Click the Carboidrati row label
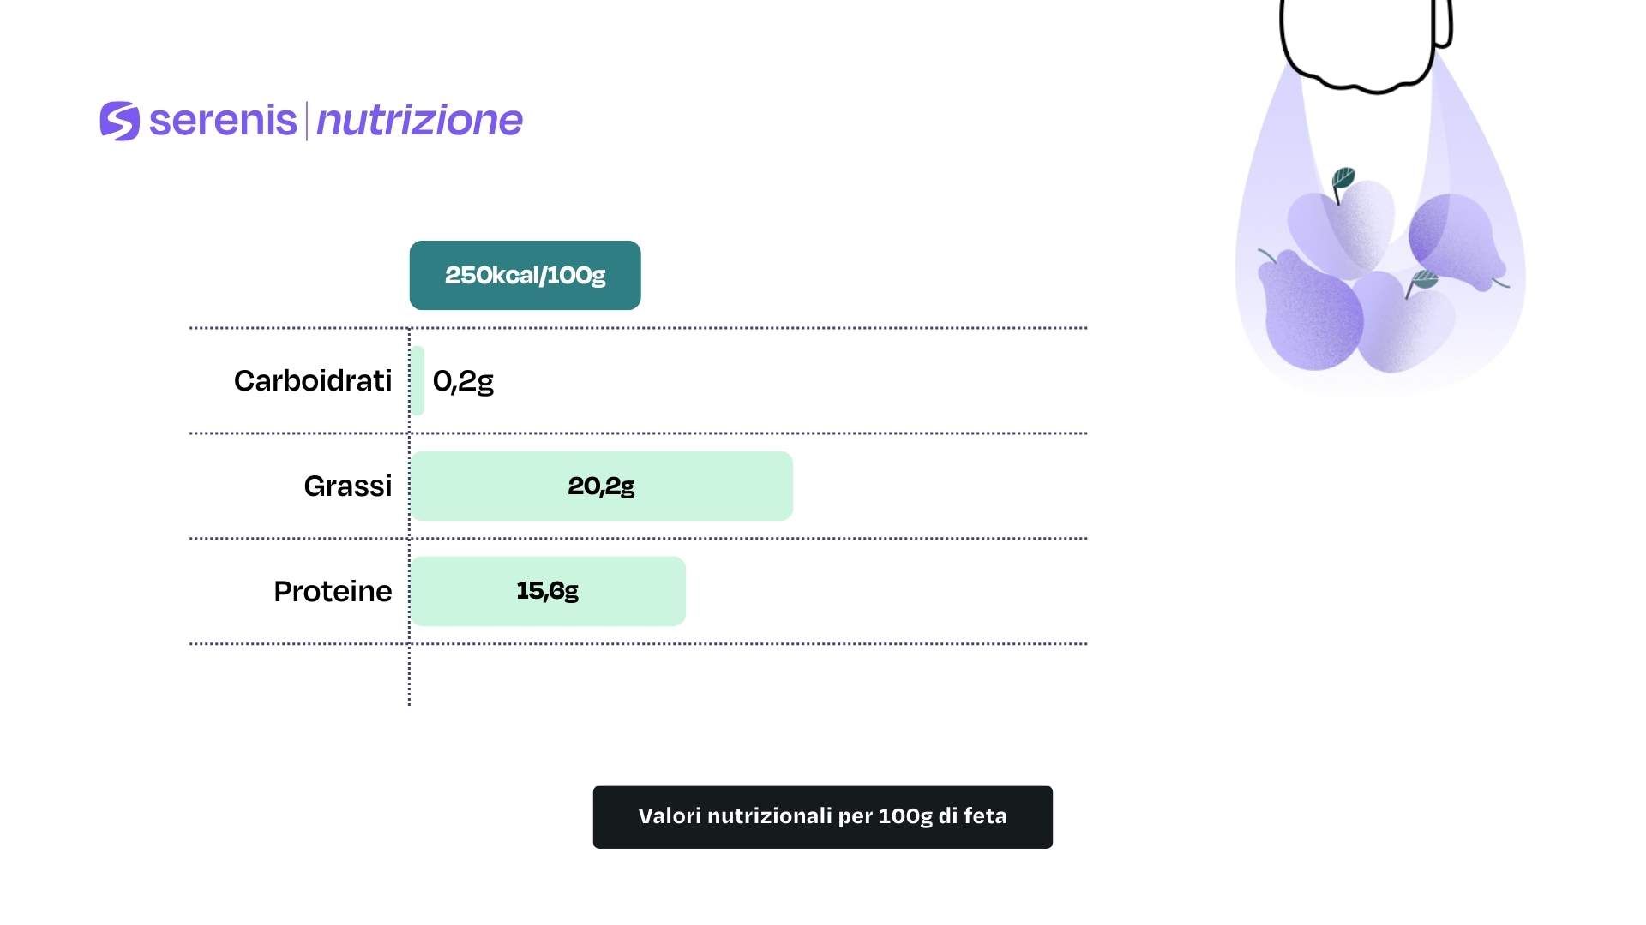Image resolution: width=1646 pixels, height=925 pixels. [x=313, y=380]
